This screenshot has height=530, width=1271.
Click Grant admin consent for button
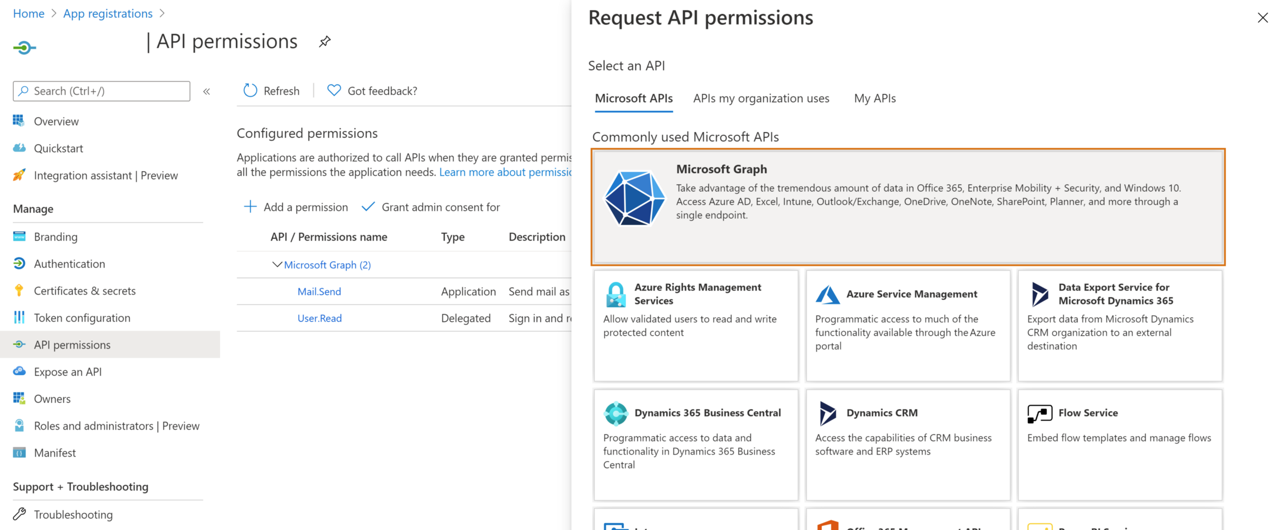click(x=431, y=206)
